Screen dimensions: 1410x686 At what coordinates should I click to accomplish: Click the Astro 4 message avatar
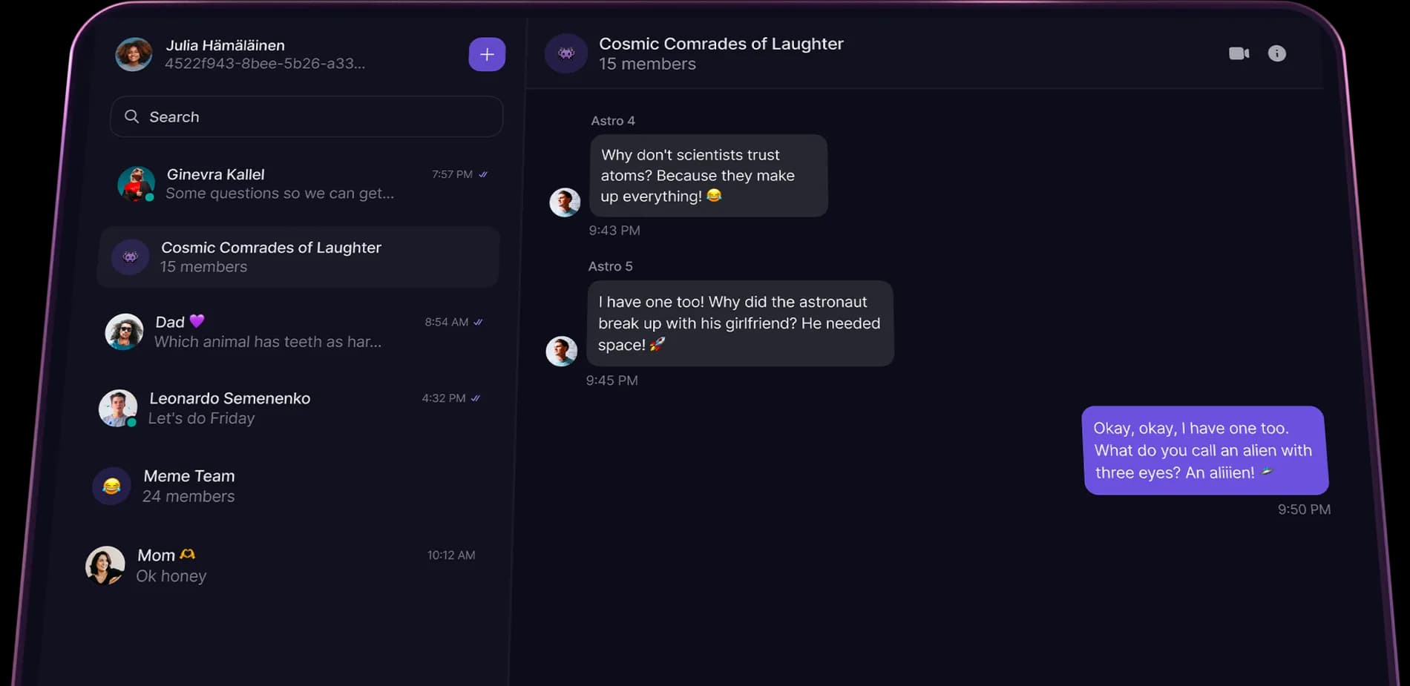tap(565, 202)
